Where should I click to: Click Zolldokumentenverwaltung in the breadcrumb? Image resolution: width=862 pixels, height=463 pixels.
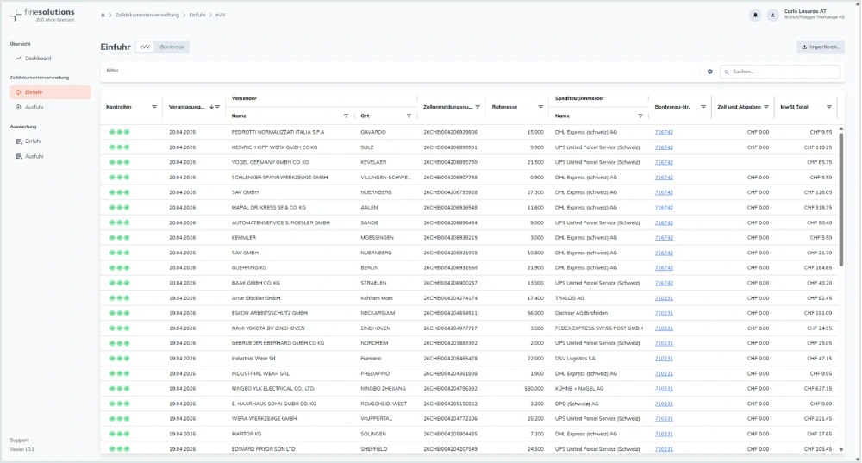[147, 16]
